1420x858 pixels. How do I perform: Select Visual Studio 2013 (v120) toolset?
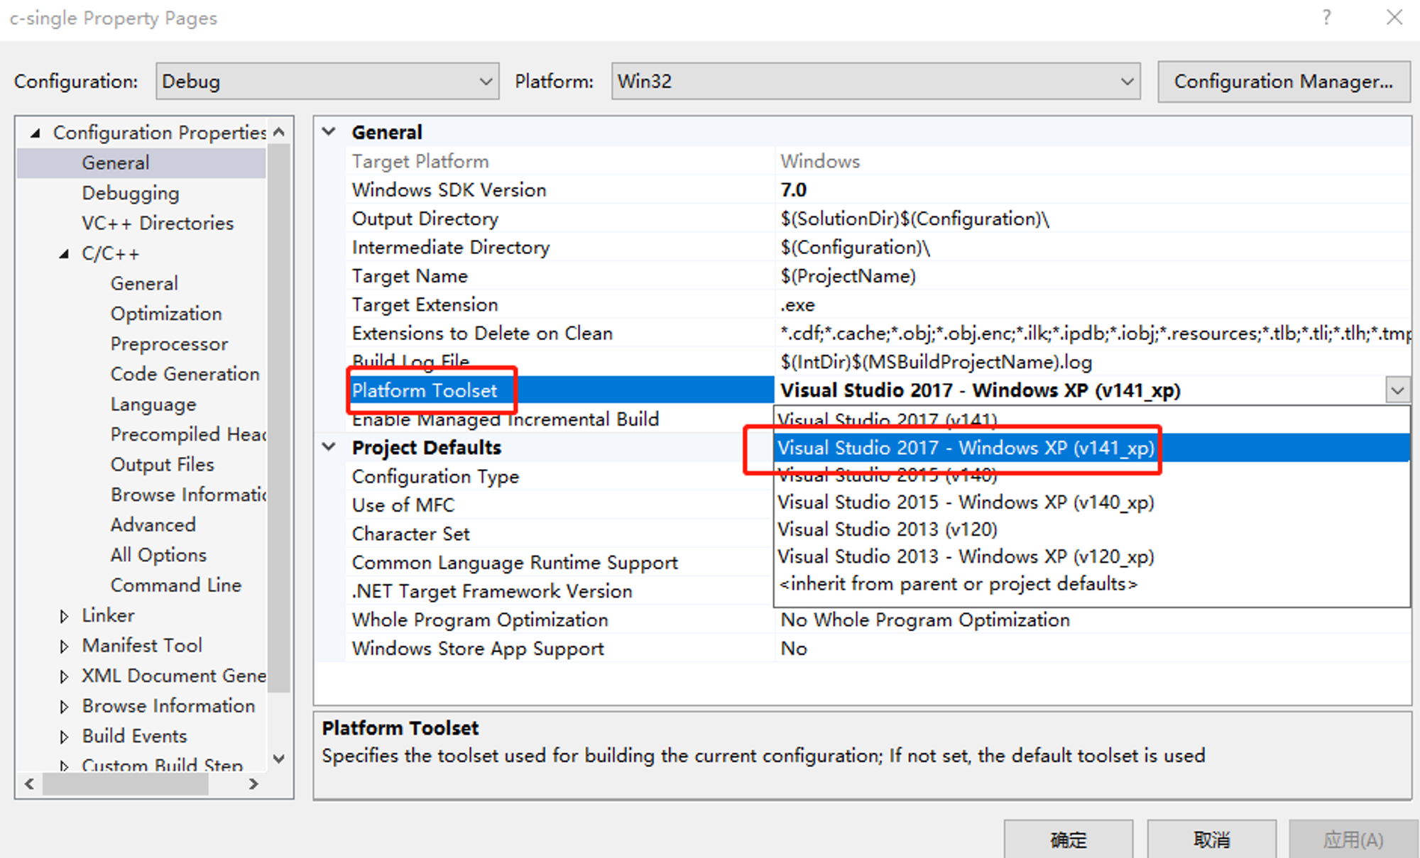pyautogui.click(x=1091, y=529)
